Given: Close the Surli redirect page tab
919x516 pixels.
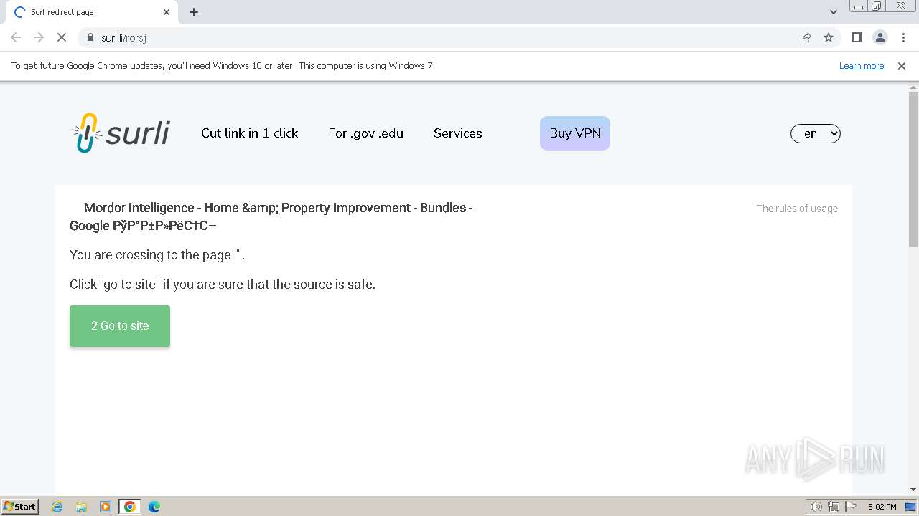Looking at the screenshot, I should [x=167, y=12].
